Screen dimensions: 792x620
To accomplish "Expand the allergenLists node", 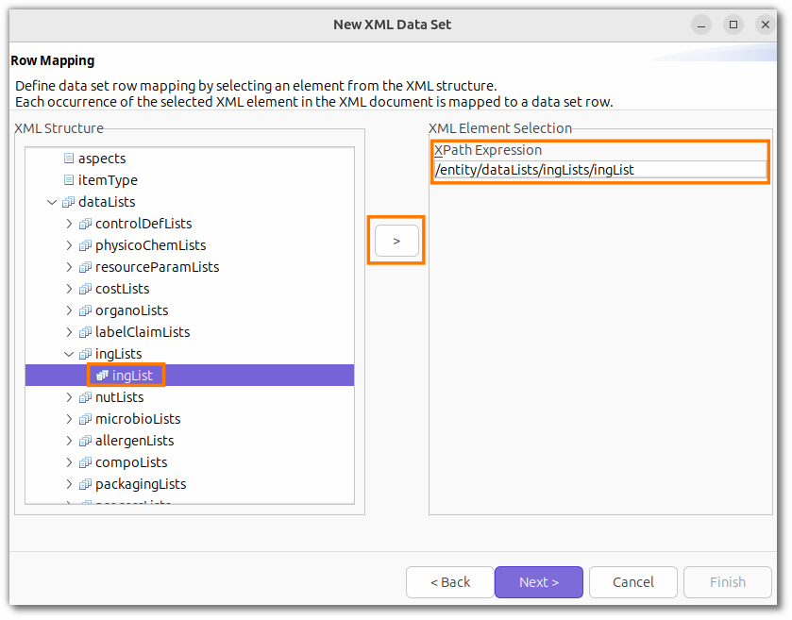I will pos(69,441).
